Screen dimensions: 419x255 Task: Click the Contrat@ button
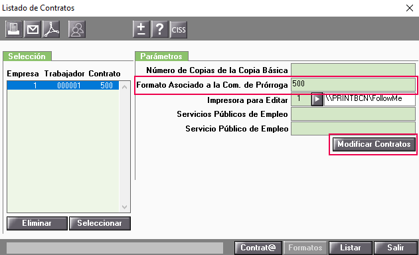coord(258,248)
